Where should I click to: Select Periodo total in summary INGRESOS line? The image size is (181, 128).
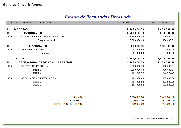tap(137, 97)
